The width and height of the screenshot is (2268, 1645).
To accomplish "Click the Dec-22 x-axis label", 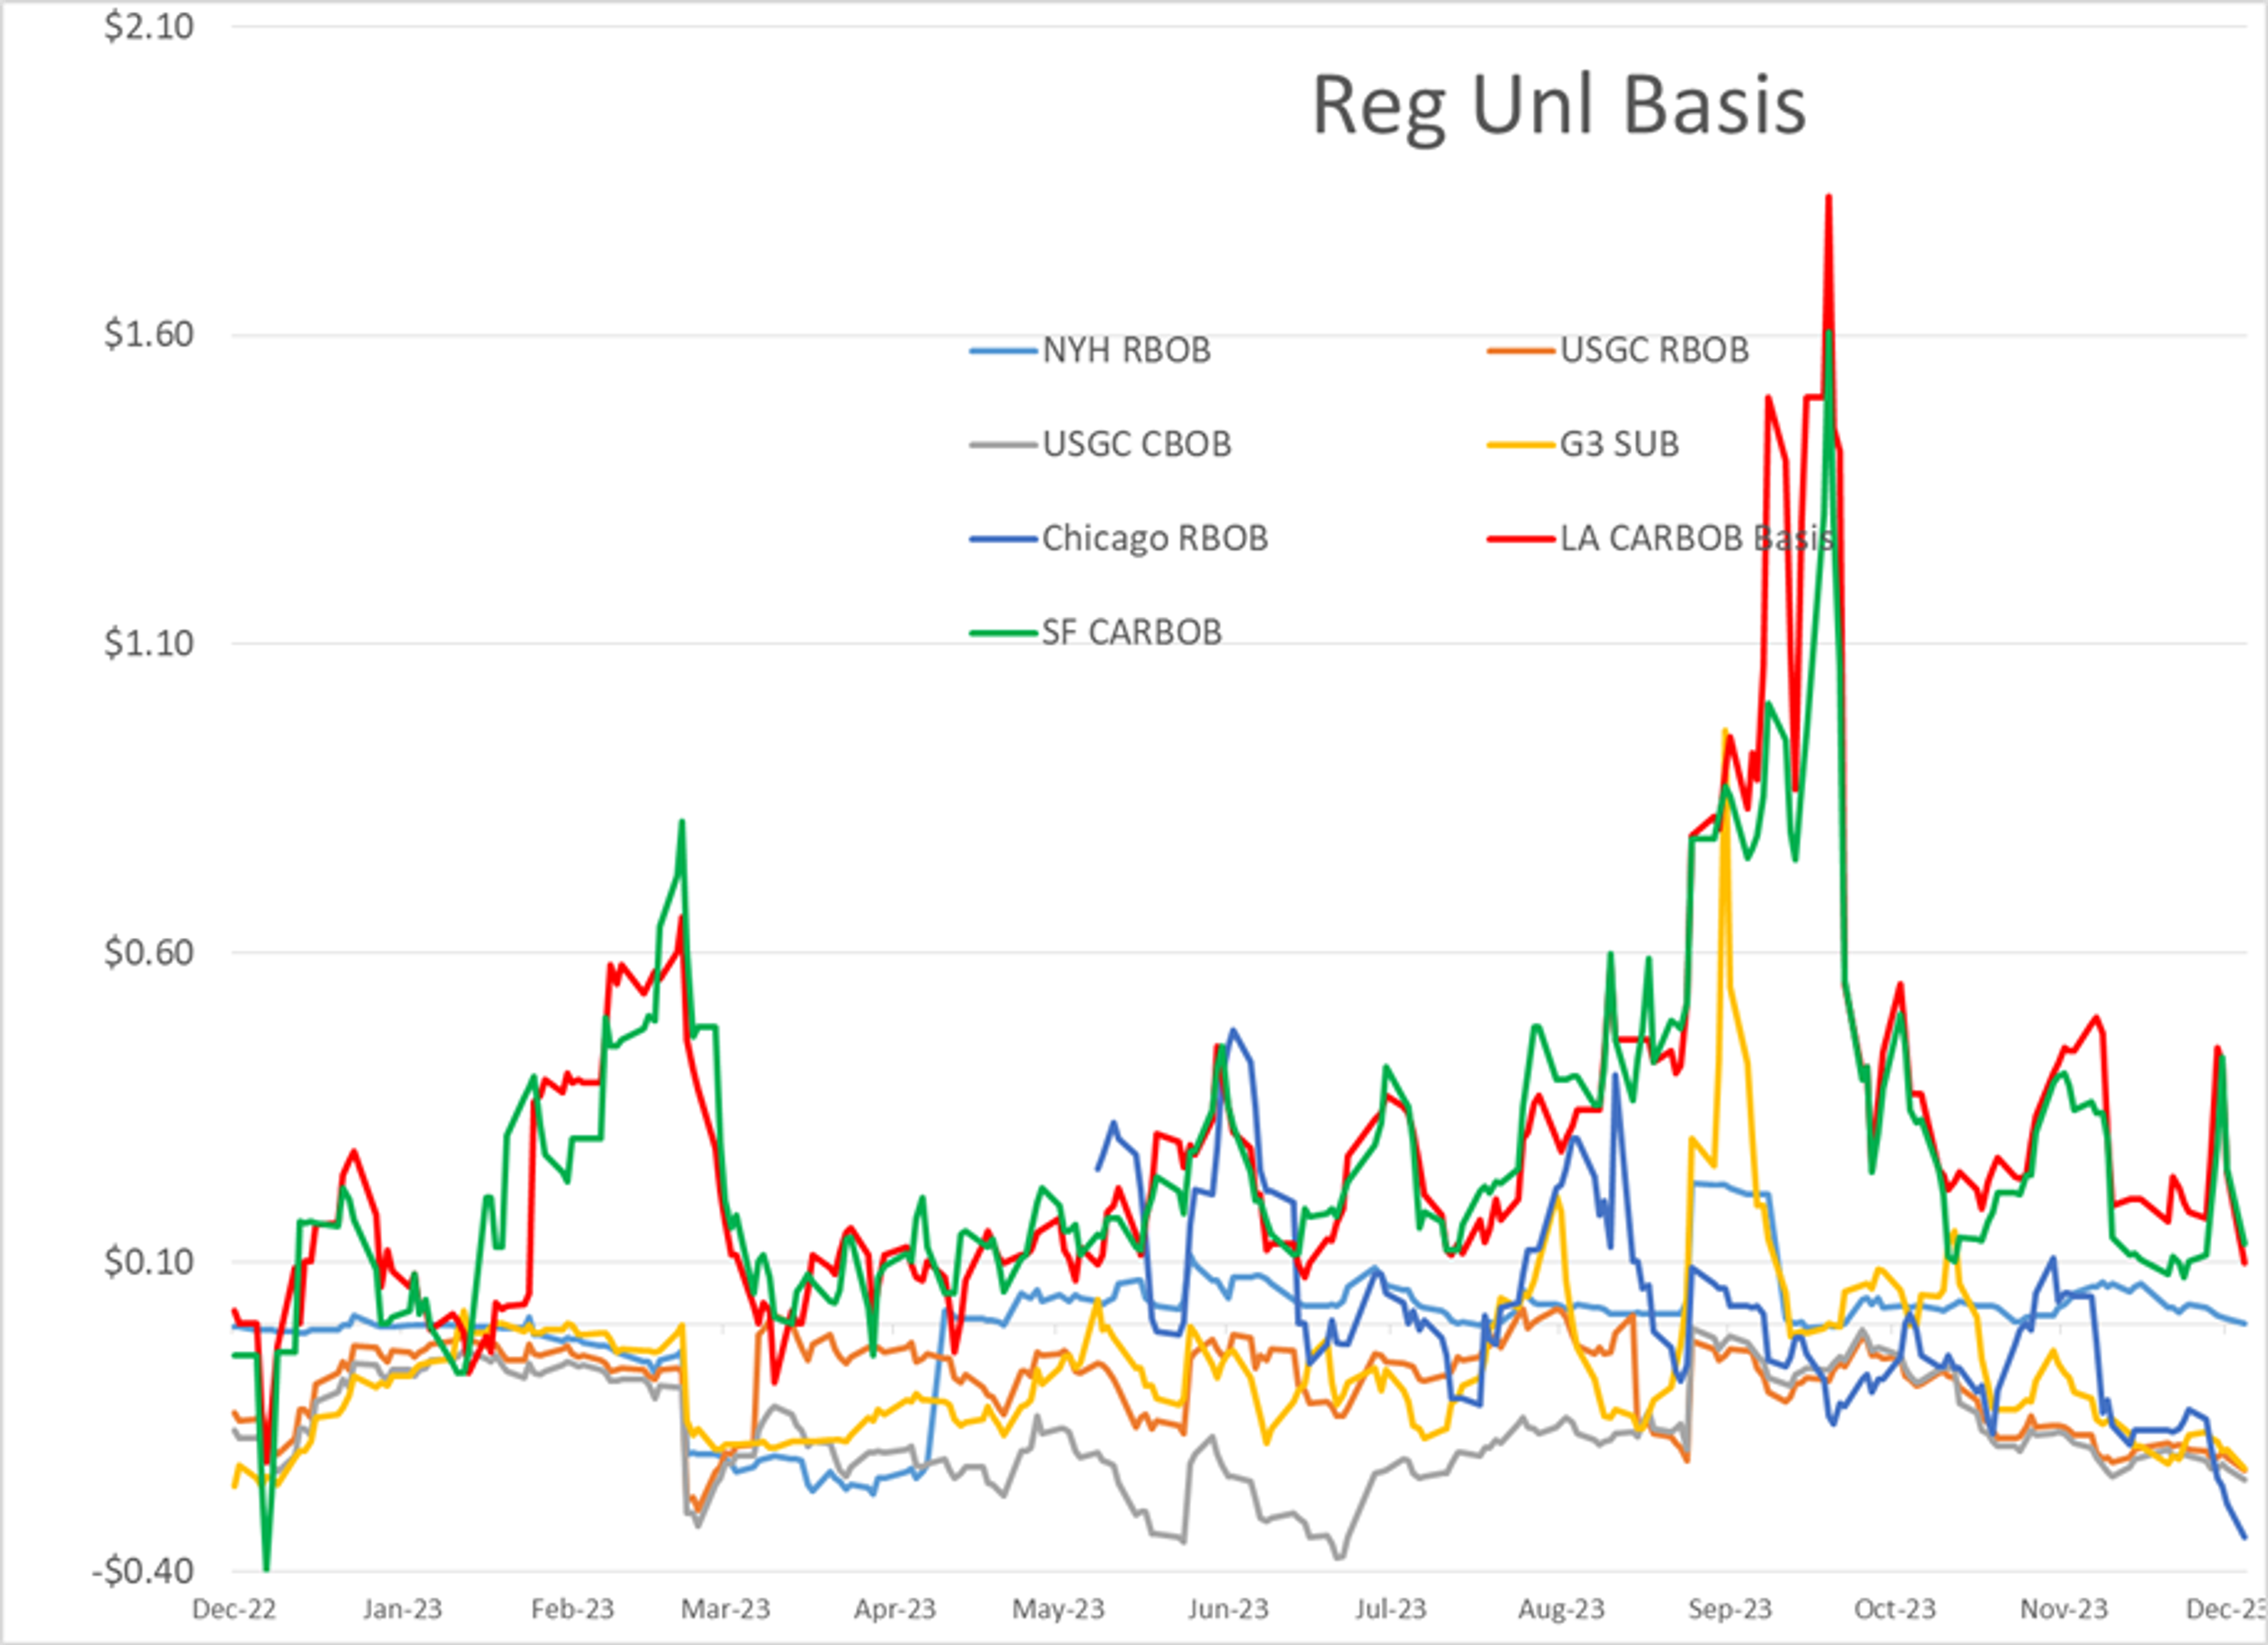I will coord(234,1609).
